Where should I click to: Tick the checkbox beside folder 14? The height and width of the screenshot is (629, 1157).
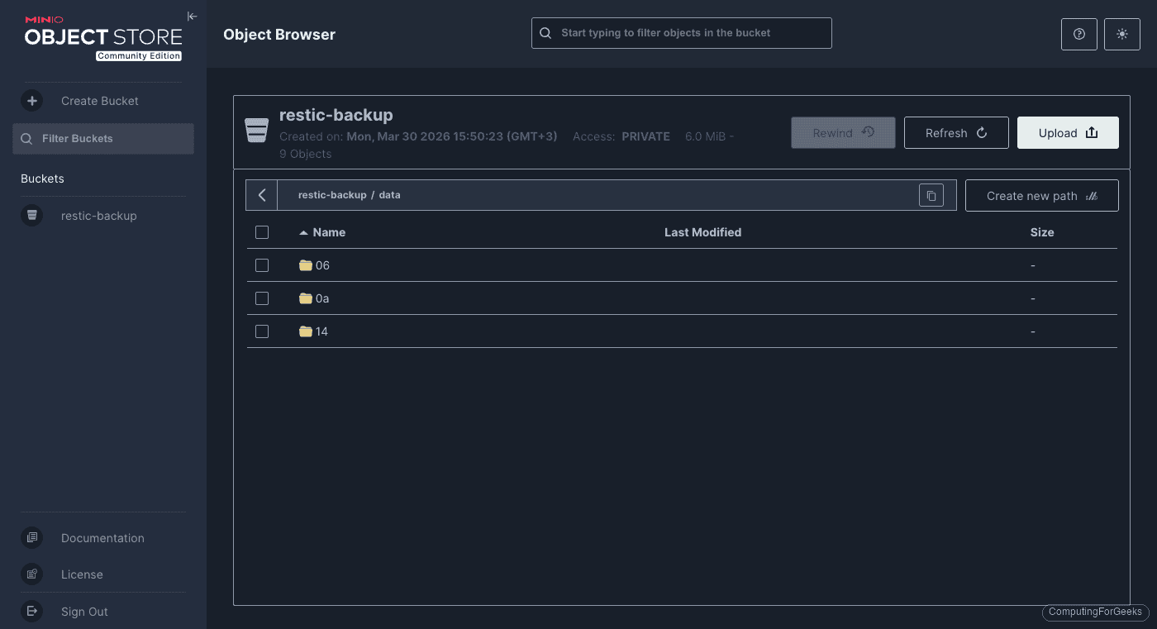[x=262, y=331]
